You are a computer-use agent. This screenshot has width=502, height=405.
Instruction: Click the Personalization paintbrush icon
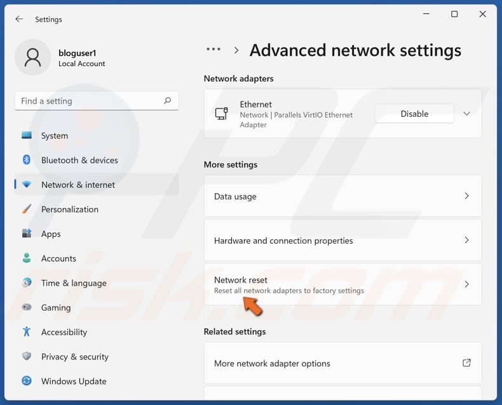[27, 209]
